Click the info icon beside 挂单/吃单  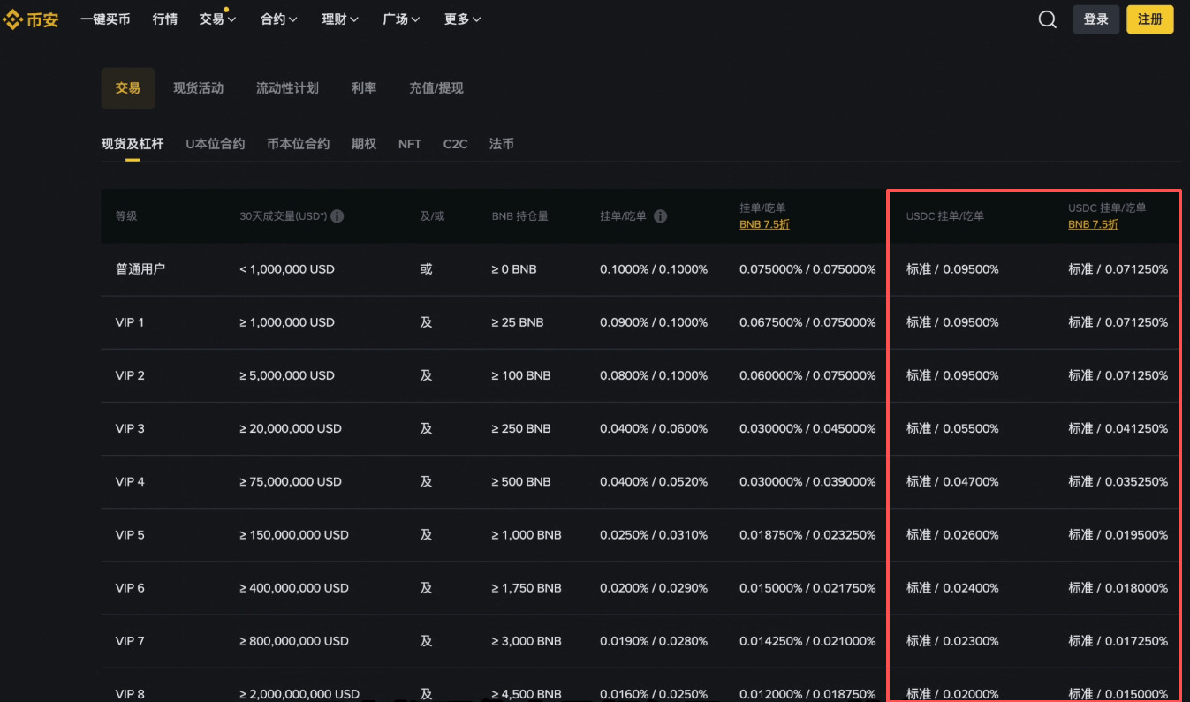coord(659,215)
